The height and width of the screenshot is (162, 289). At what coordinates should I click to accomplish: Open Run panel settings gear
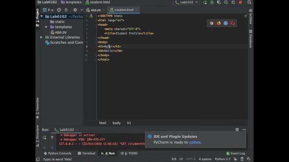tap(237, 130)
